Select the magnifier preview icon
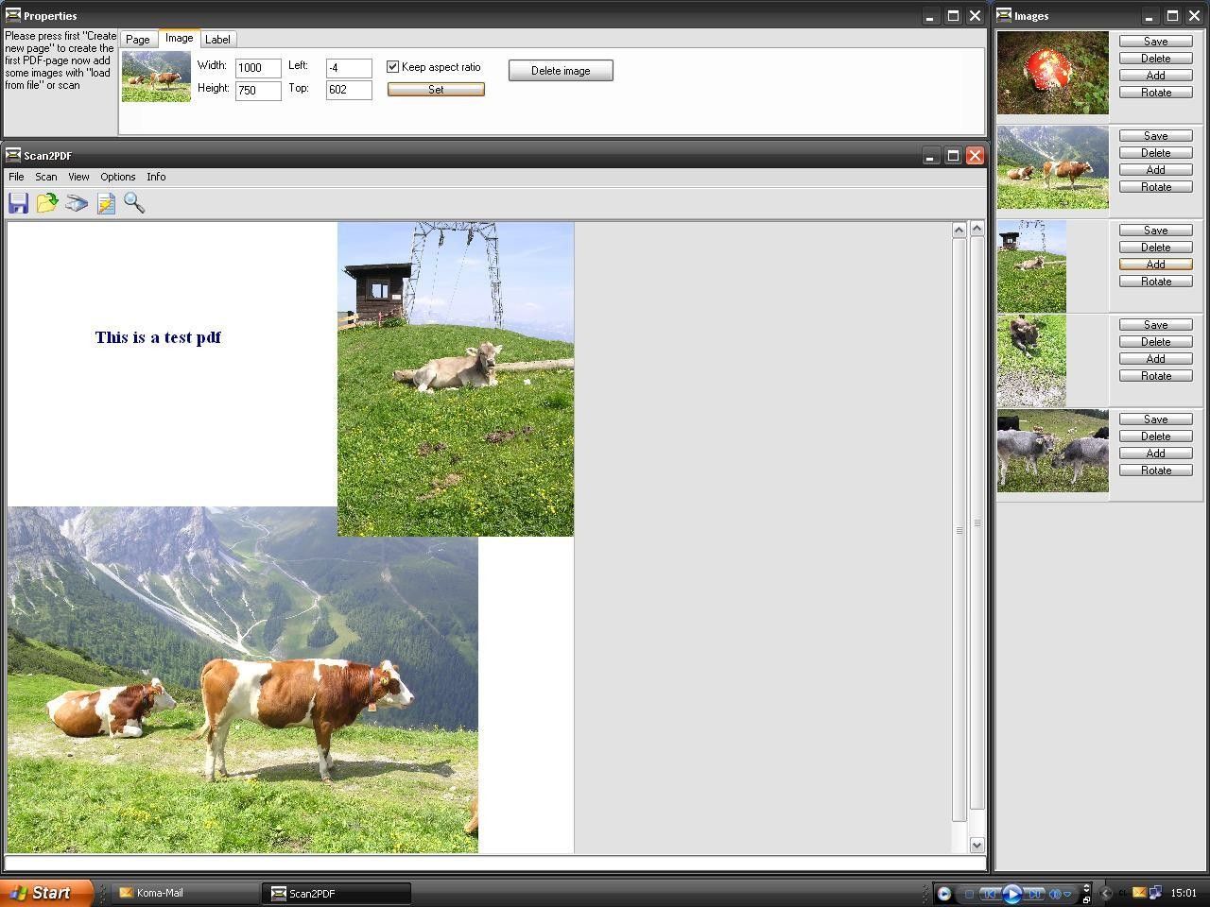Image resolution: width=1210 pixels, height=907 pixels. coord(133,202)
